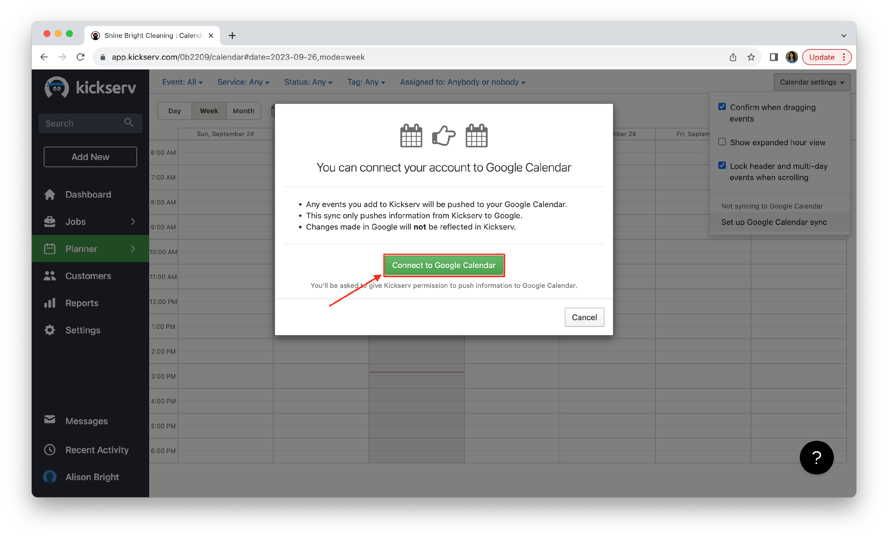Viewport: 888px width, 539px height.
Task: Select Set up Google Calendar sync
Action: coord(774,222)
